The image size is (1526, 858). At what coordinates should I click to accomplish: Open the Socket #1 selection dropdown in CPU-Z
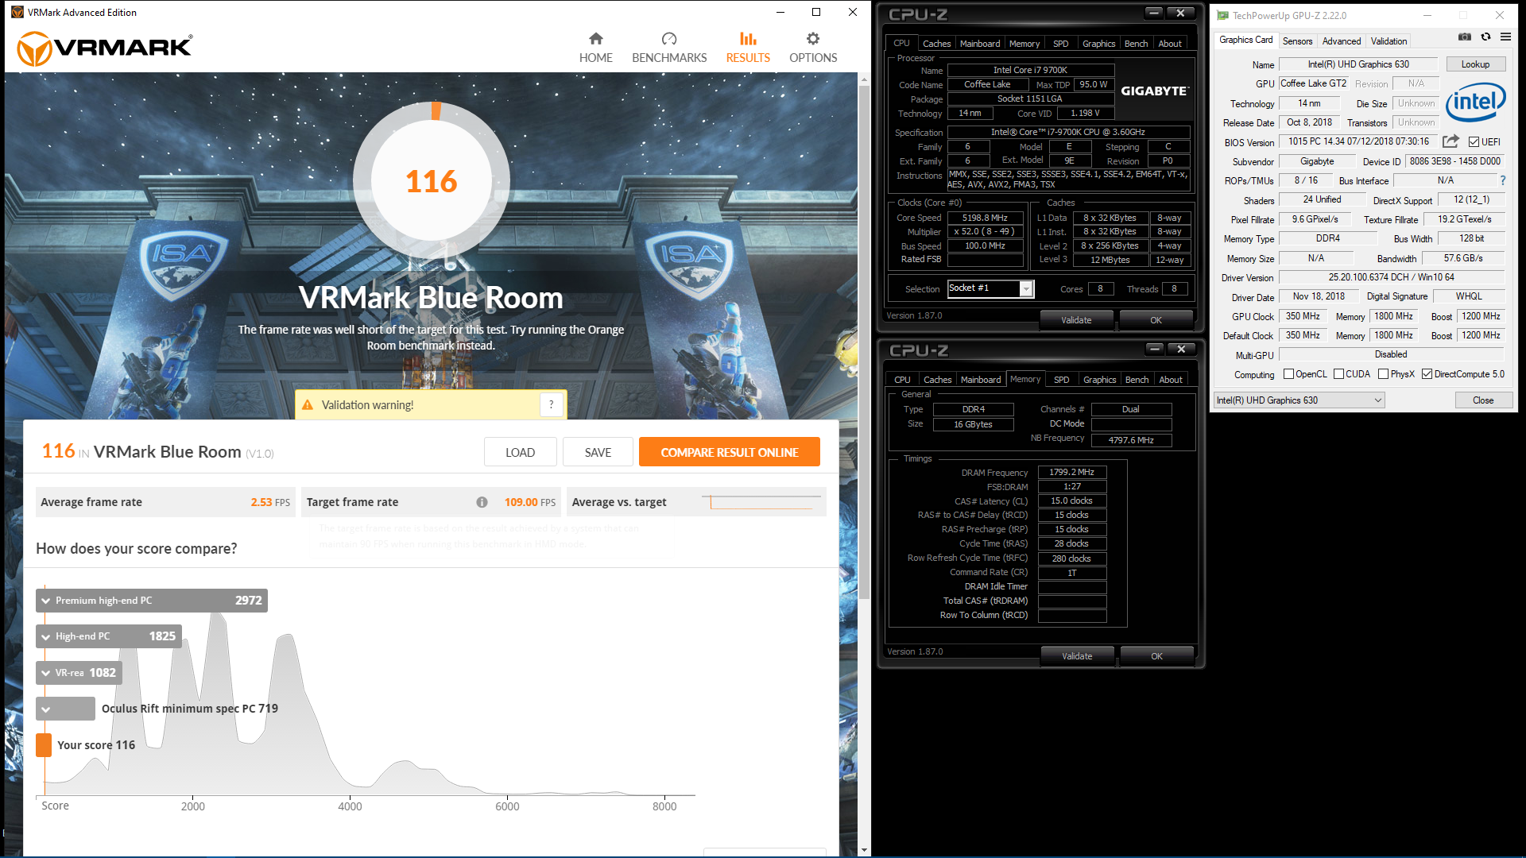[x=1026, y=289]
